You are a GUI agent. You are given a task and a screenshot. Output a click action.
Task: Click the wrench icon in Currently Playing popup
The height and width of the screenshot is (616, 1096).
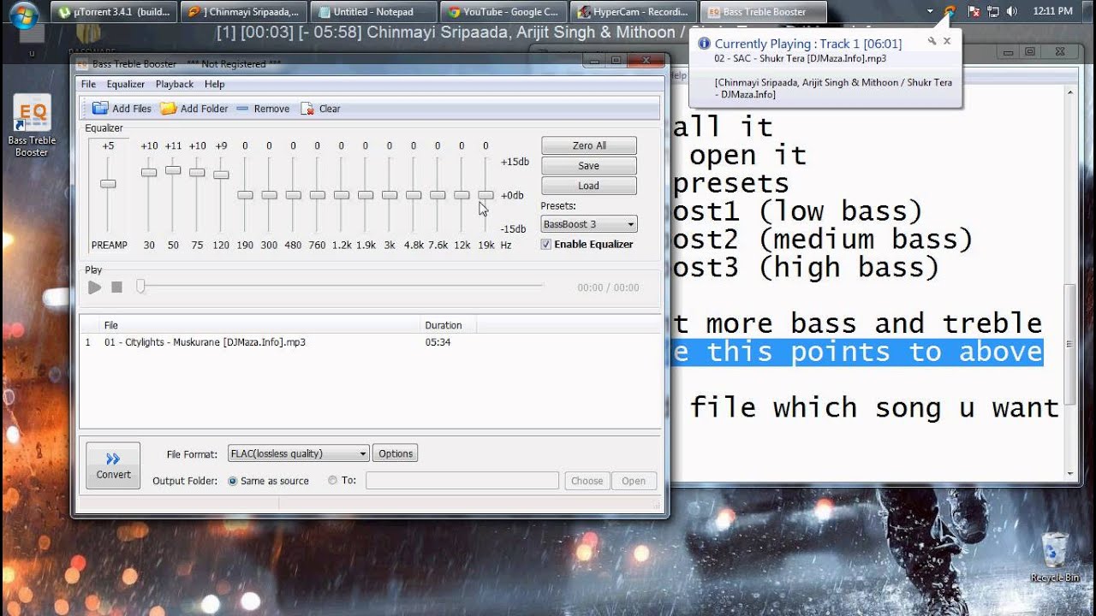click(x=932, y=41)
